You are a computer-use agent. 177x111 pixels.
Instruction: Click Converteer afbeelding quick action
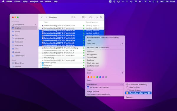pyautogui.click(x=138, y=84)
